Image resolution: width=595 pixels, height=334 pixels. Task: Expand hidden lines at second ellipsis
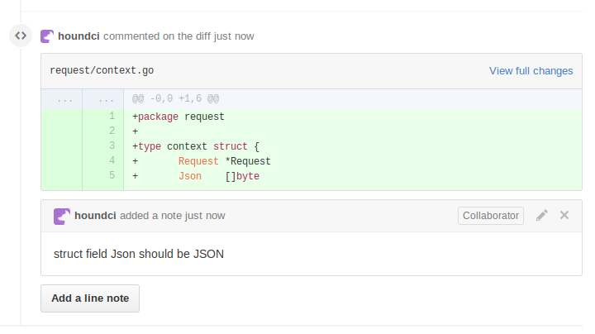(106, 99)
